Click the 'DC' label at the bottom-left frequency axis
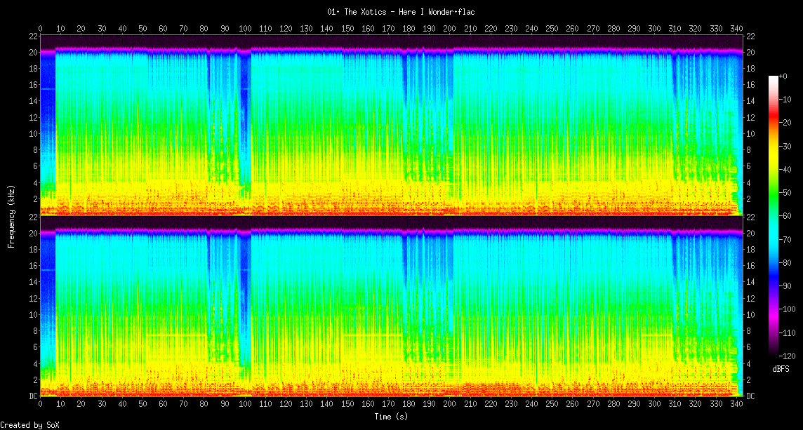 32,396
